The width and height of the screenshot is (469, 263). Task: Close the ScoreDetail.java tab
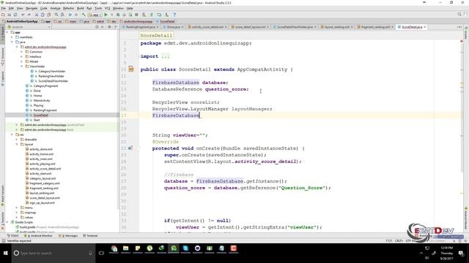(425, 27)
